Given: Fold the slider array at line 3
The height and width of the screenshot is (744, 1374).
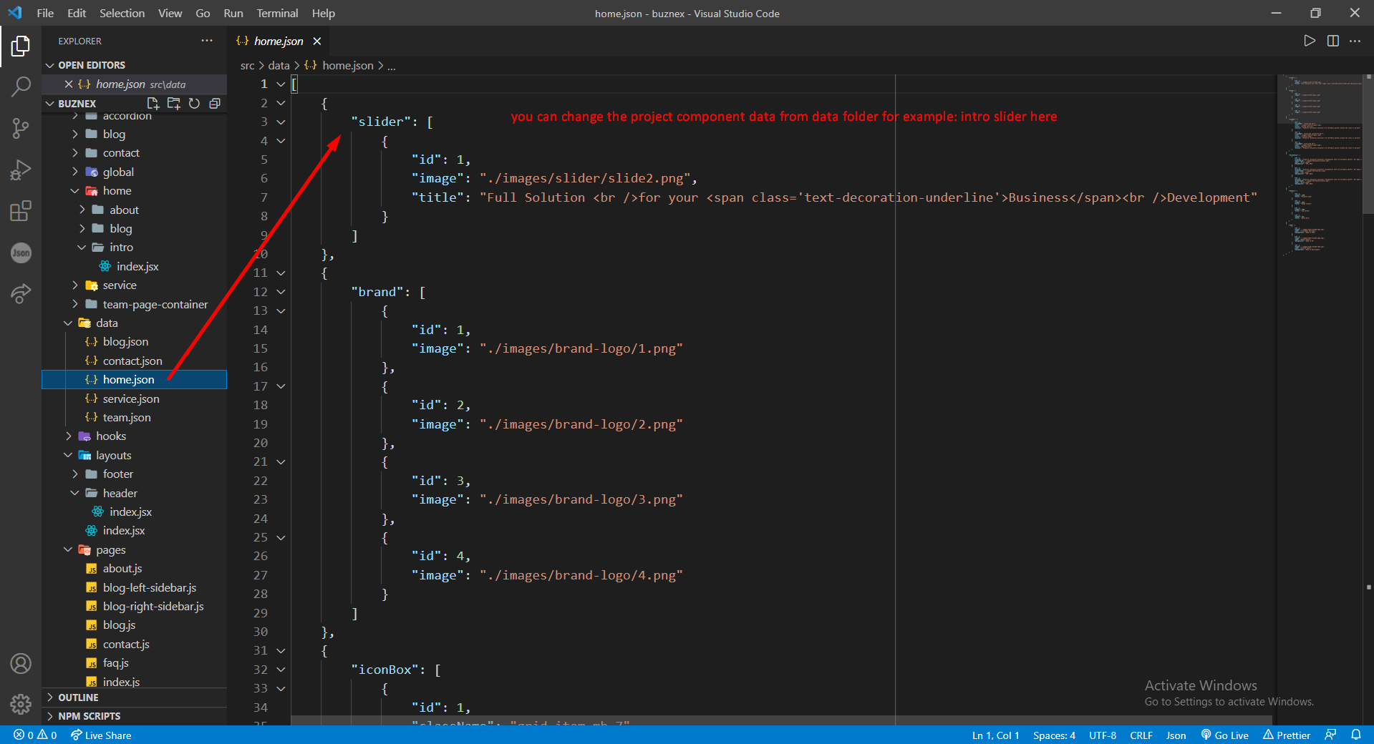Looking at the screenshot, I should click(x=281, y=122).
